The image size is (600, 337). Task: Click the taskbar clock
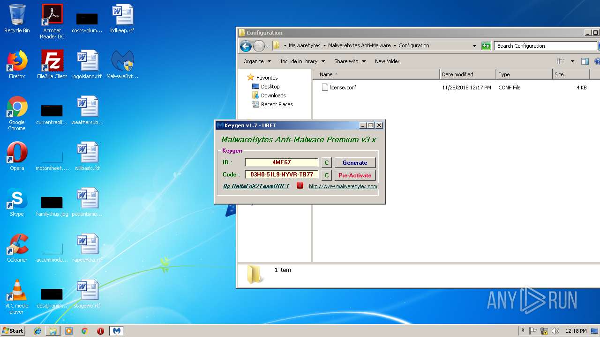click(x=576, y=331)
